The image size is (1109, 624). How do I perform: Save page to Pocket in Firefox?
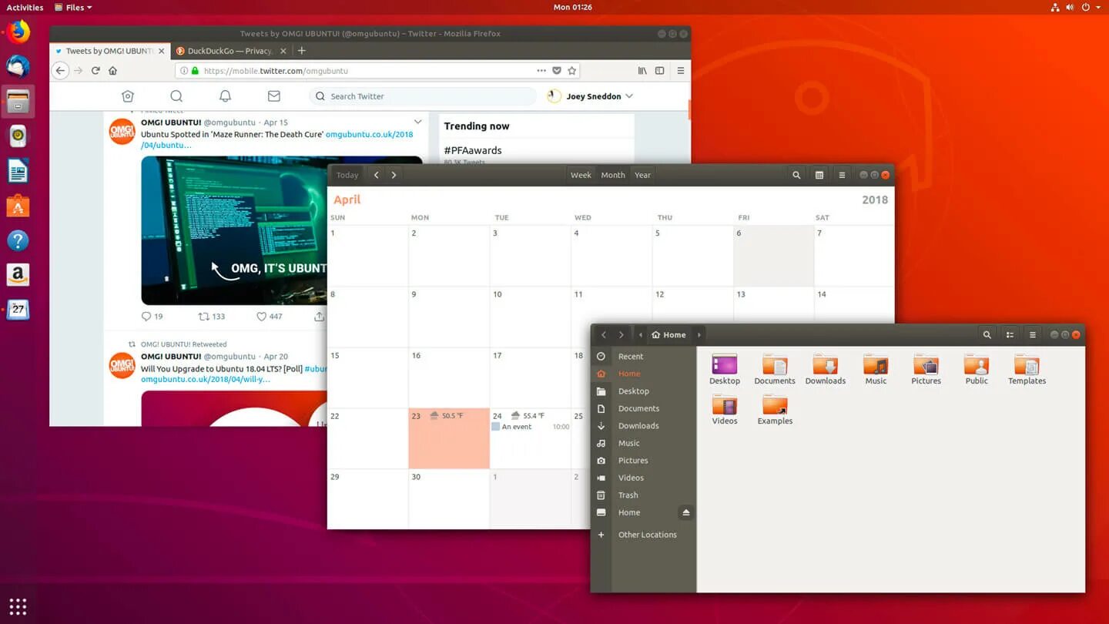557,70
